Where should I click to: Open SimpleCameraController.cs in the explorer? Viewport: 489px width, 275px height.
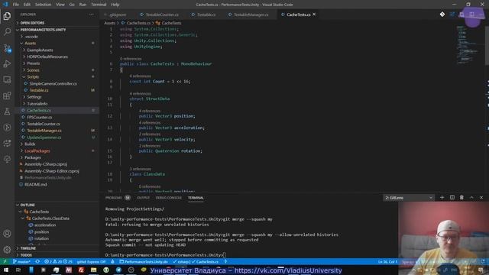click(53, 84)
